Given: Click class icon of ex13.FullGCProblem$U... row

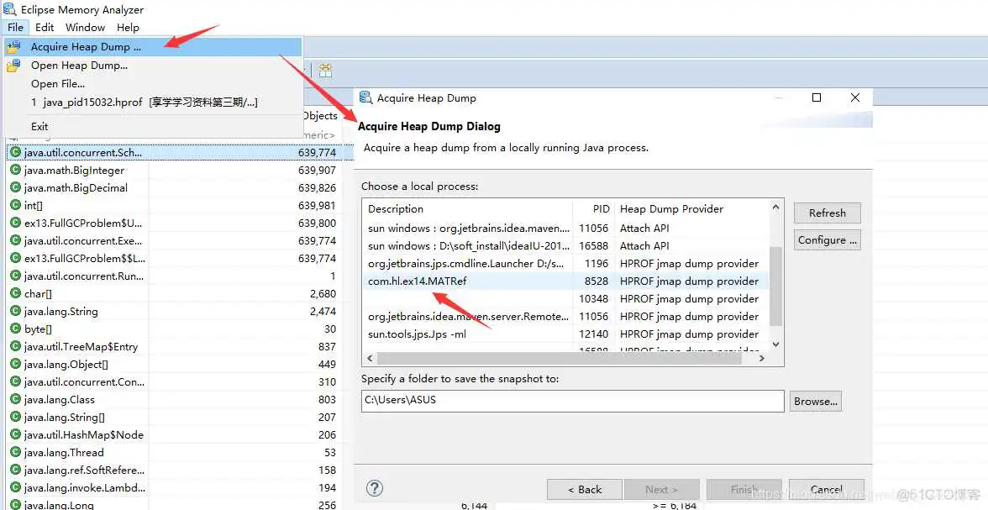Looking at the screenshot, I should coord(16,223).
